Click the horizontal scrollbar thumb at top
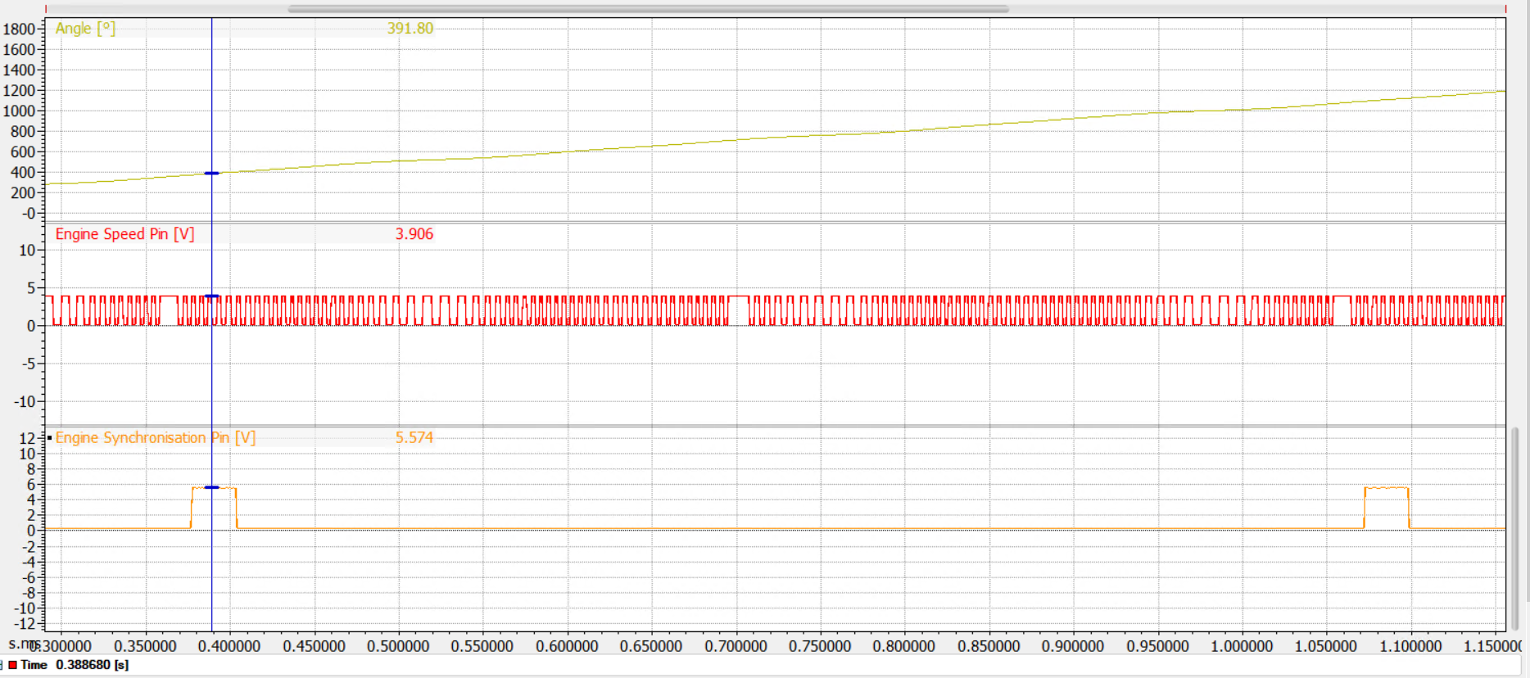Image resolution: width=1530 pixels, height=678 pixels. (647, 9)
